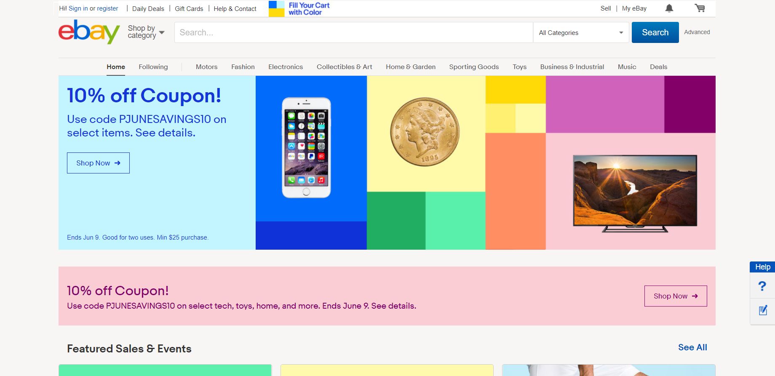Select the Home tab
775x376 pixels.
116,67
